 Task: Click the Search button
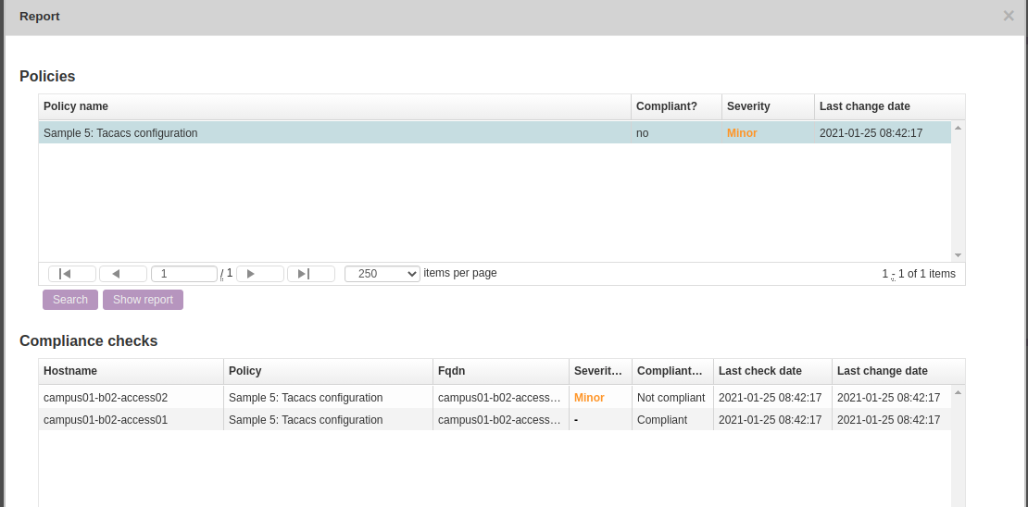click(70, 300)
